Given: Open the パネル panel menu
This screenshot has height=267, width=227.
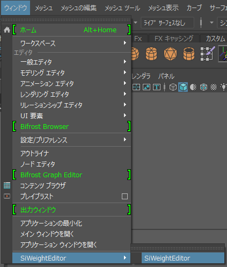Looking at the screenshot, I should (166, 76).
